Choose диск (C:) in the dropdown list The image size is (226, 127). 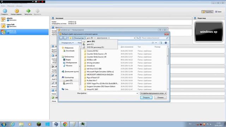tap(100, 44)
